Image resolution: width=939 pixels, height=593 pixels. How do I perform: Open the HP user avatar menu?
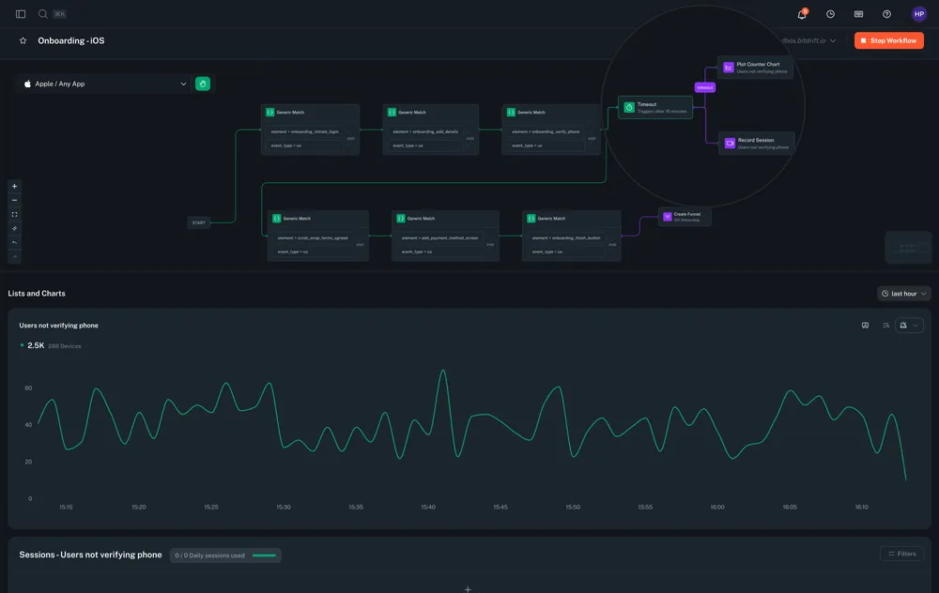tap(919, 14)
